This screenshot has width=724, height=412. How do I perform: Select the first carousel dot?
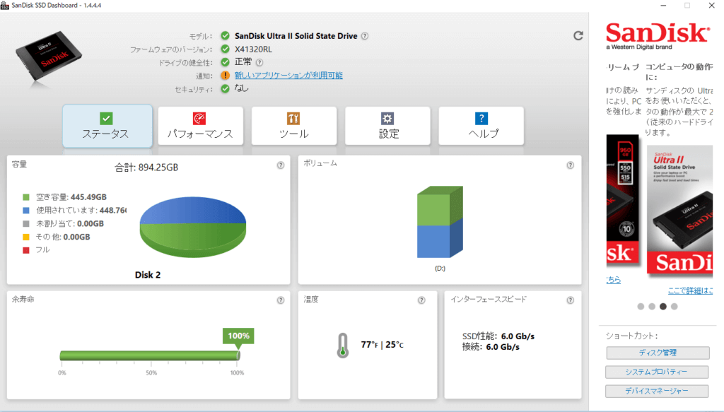click(x=641, y=306)
